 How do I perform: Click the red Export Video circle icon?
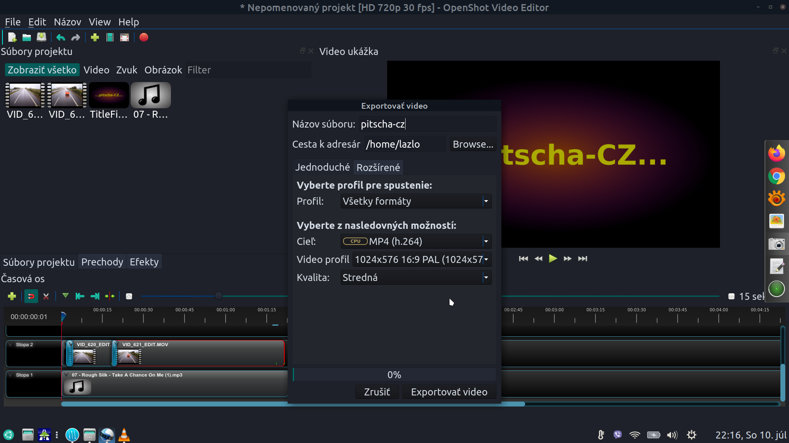[143, 38]
